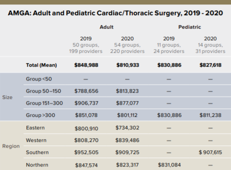
Task: Select the Region category label
Action: tap(11, 146)
